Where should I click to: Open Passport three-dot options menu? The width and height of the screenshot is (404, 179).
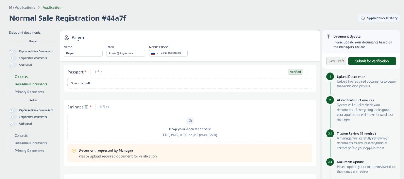(309, 72)
